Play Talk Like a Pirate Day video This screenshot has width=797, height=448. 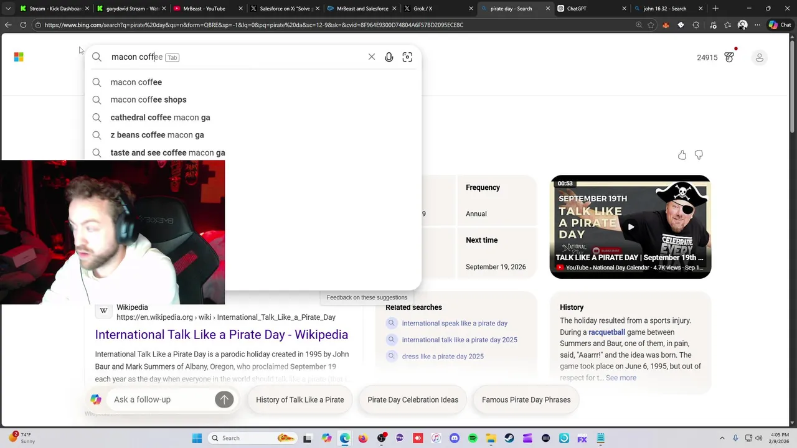630,227
